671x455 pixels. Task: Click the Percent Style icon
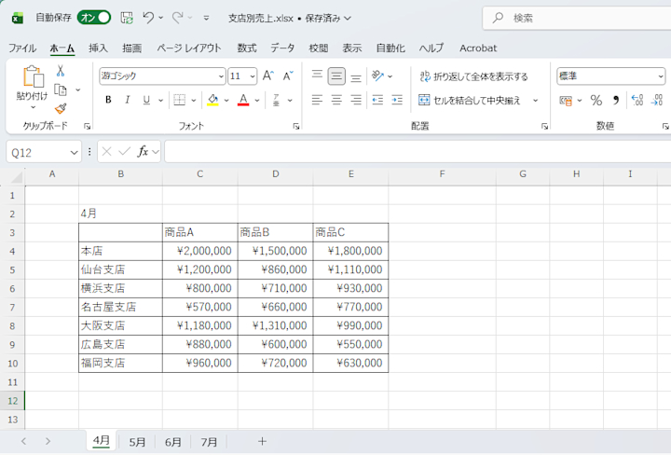tap(596, 101)
